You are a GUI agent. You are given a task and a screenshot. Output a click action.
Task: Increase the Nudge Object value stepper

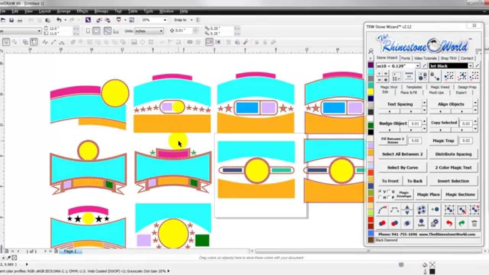point(424,122)
